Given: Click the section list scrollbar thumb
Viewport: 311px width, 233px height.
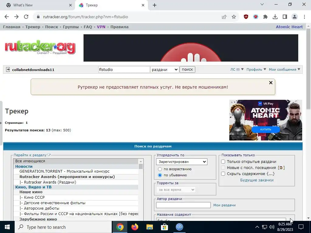Looking at the screenshot, I should tap(141, 166).
